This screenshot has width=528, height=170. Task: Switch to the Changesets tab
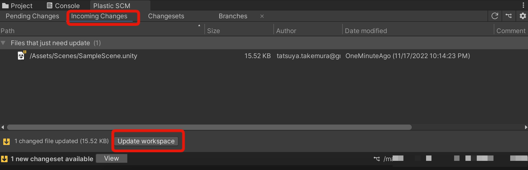pos(166,16)
